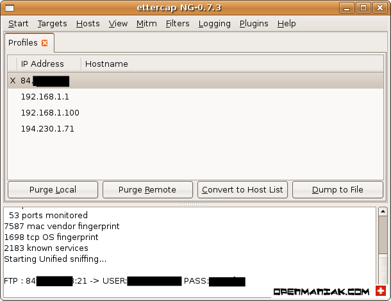
Task: Open the Start menu
Action: (18, 24)
